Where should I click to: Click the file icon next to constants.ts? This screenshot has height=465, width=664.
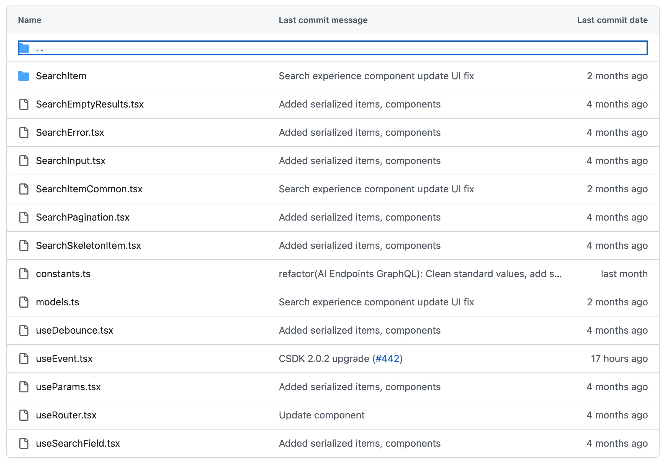24,274
